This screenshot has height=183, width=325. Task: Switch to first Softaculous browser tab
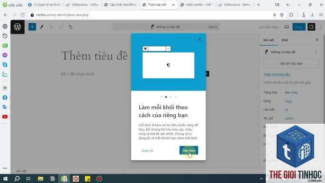[x=82, y=5]
